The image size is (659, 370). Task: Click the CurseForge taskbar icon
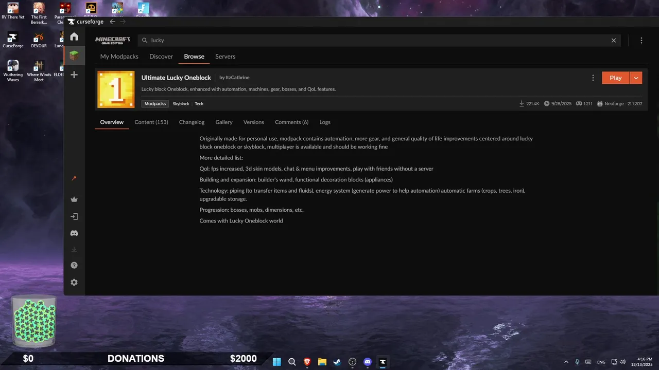[x=383, y=362]
